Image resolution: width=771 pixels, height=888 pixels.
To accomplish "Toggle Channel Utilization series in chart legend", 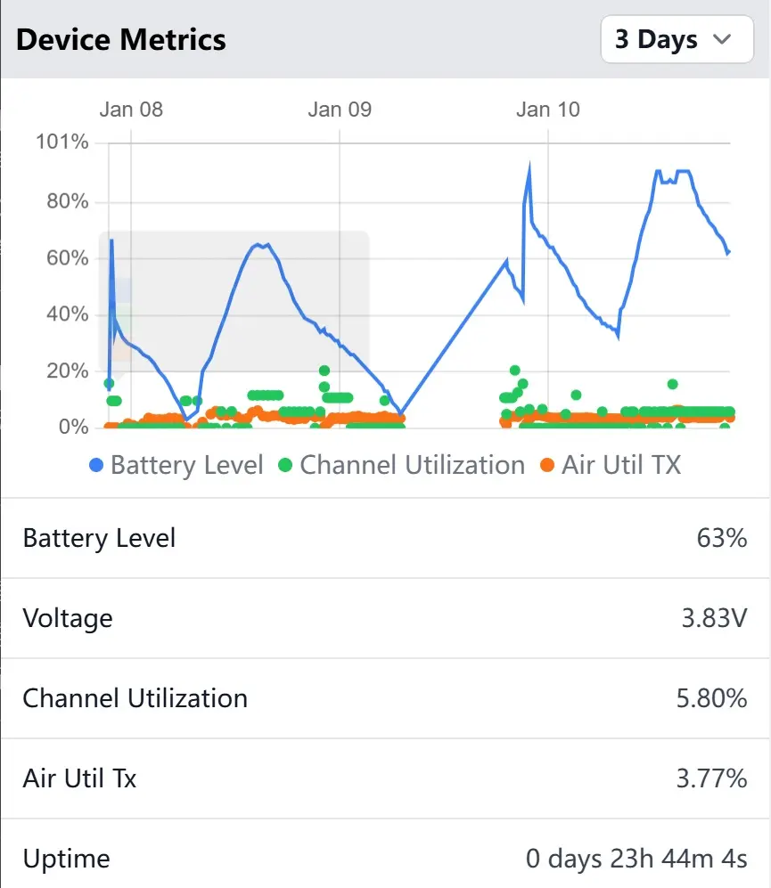I will point(412,465).
